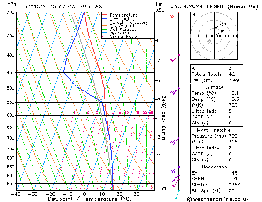The image size is (262, 202).
Task: Click the 500 pressure level label
Action: [x=11, y=88]
